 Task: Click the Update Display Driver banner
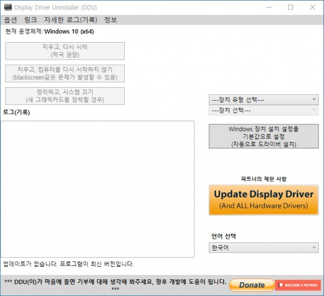click(x=264, y=200)
